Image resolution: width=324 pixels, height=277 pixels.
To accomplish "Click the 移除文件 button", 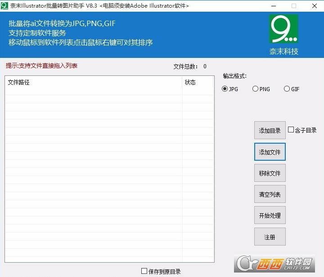I will 270,173.
